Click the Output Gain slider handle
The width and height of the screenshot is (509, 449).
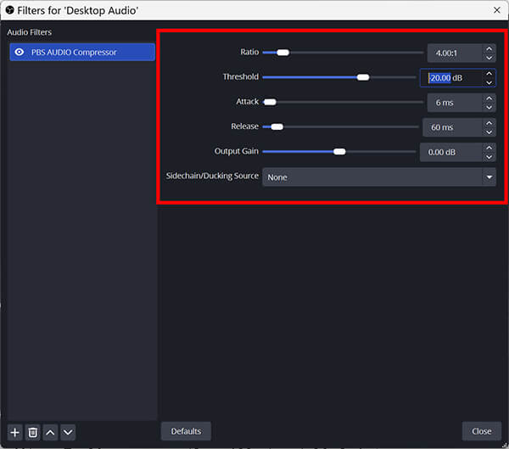(x=339, y=152)
